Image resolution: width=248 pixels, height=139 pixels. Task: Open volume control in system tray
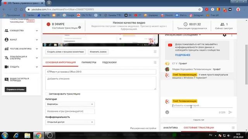pos(229,136)
